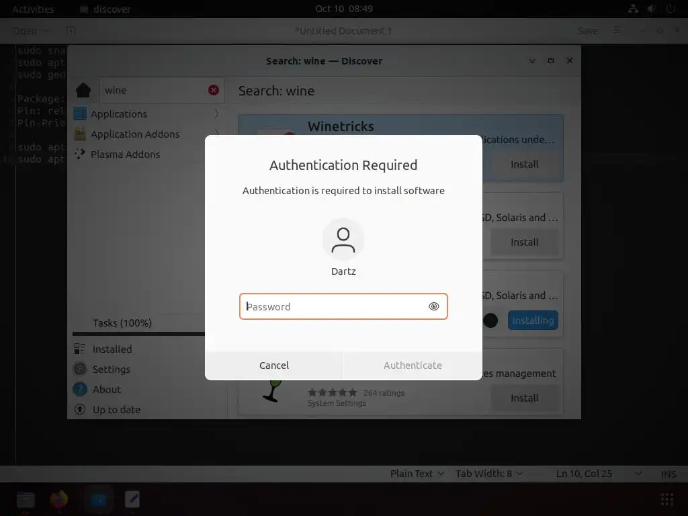Click the black cancel circle beside Installing

(x=490, y=320)
